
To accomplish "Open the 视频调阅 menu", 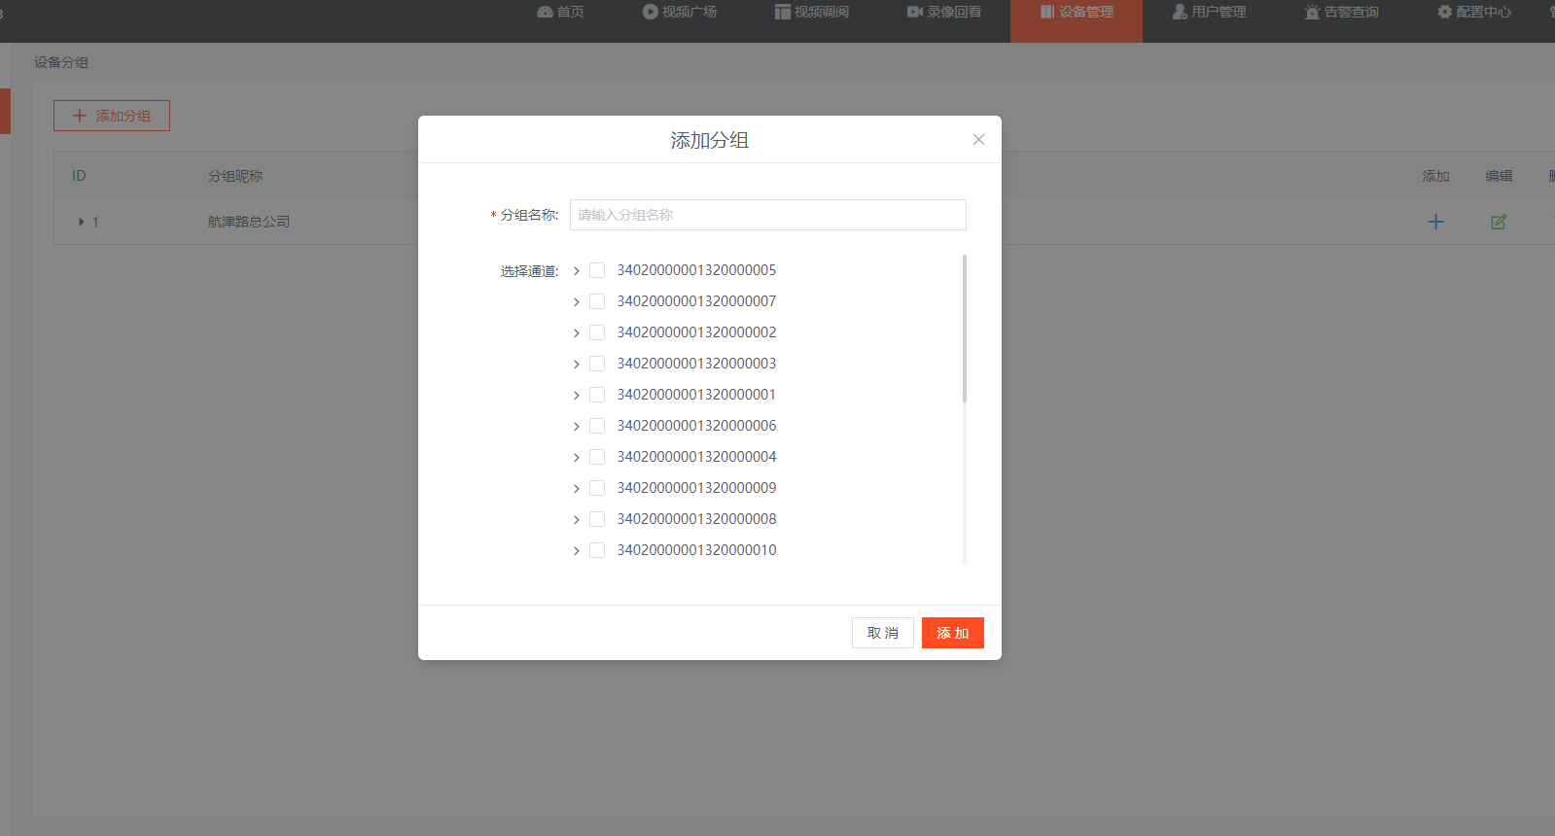I will (x=812, y=12).
